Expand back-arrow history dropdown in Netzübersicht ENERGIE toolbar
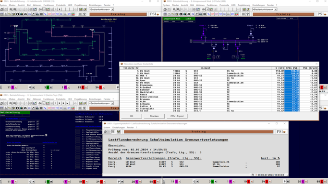 click(44, 10)
